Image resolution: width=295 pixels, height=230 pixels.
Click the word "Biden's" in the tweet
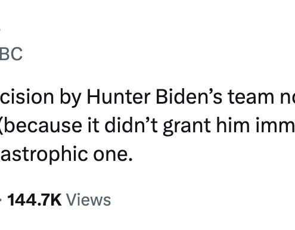[189, 97]
